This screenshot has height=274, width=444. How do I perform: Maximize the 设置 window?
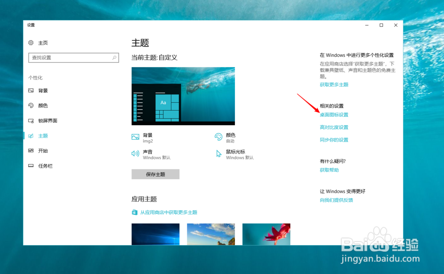381,25
